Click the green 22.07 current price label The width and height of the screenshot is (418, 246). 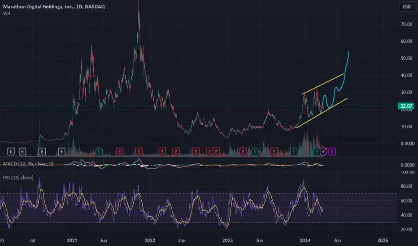pyautogui.click(x=406, y=106)
